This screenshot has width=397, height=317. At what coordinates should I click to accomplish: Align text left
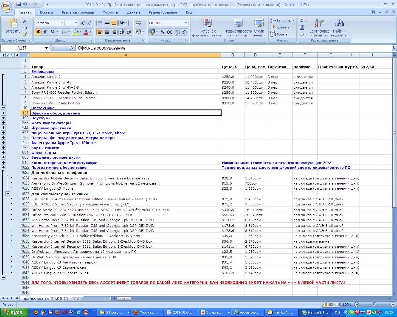(x=100, y=32)
